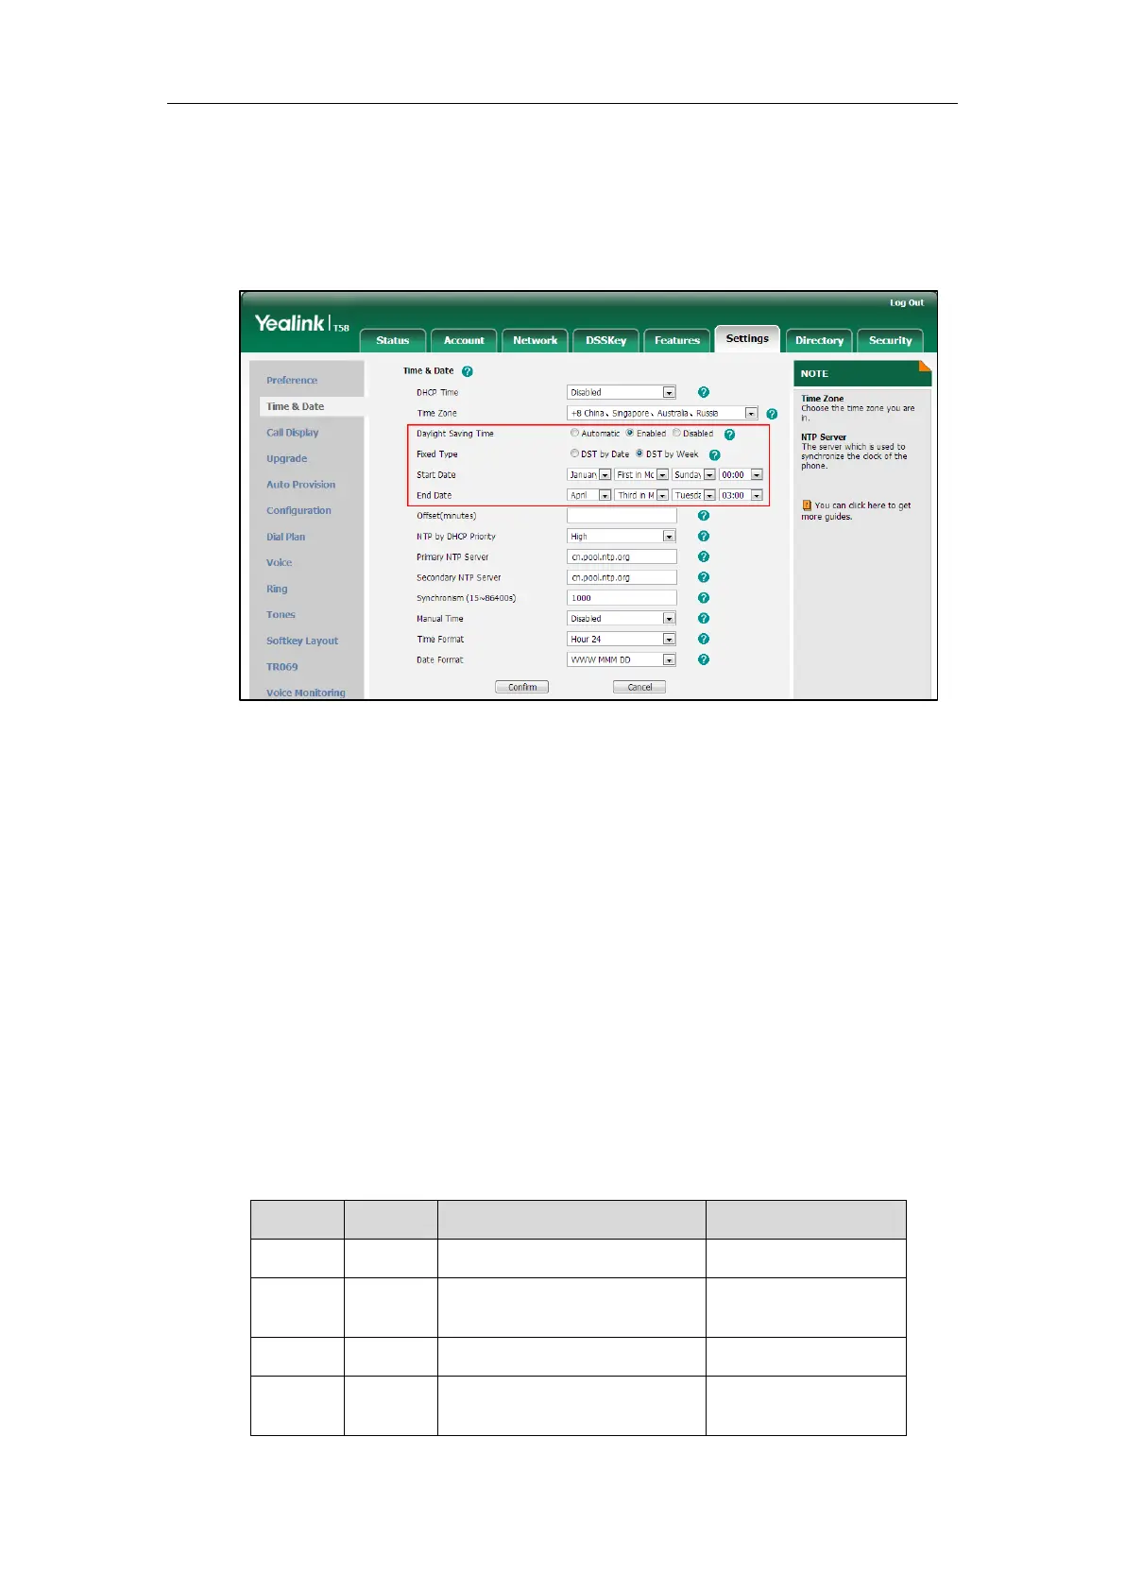Expand the NTP by DHCP Priority dropdown

tap(622, 537)
